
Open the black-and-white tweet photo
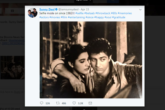[x=91, y=60]
